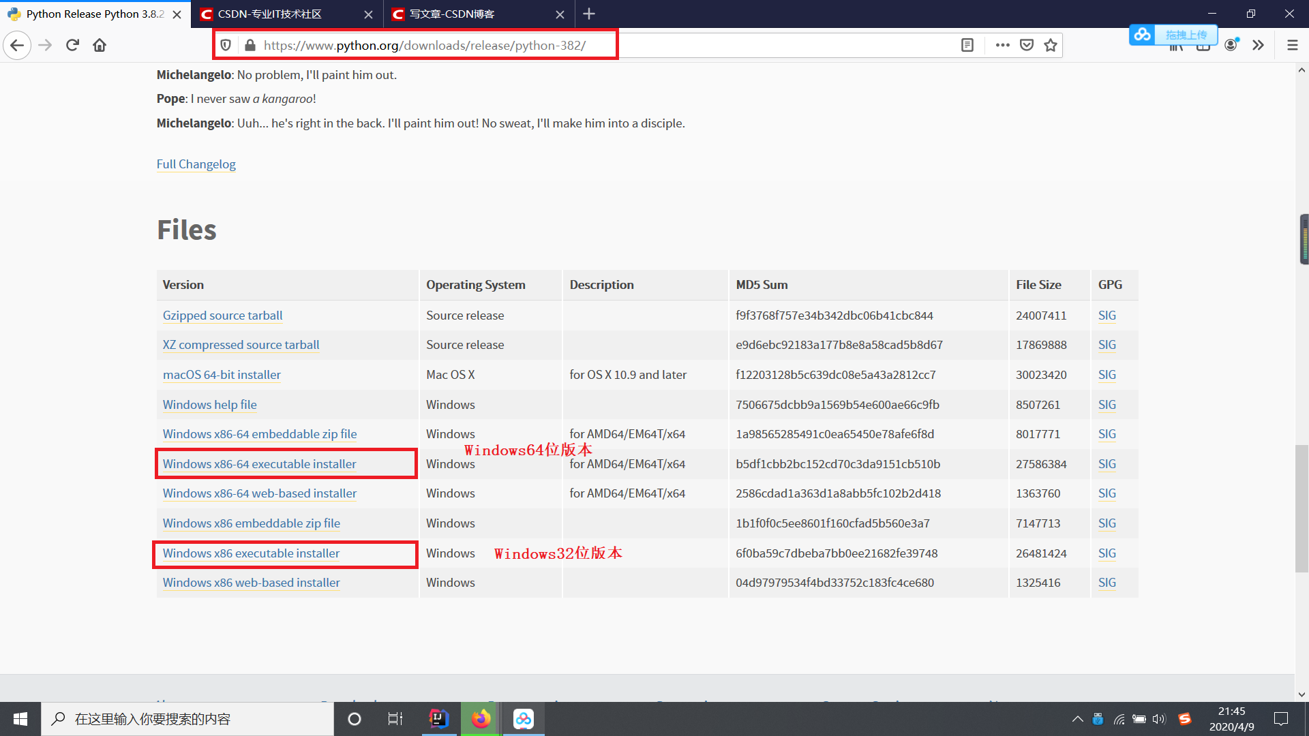Click the Gzipped source tarball version link
Screen dimensions: 1309x736
point(222,315)
